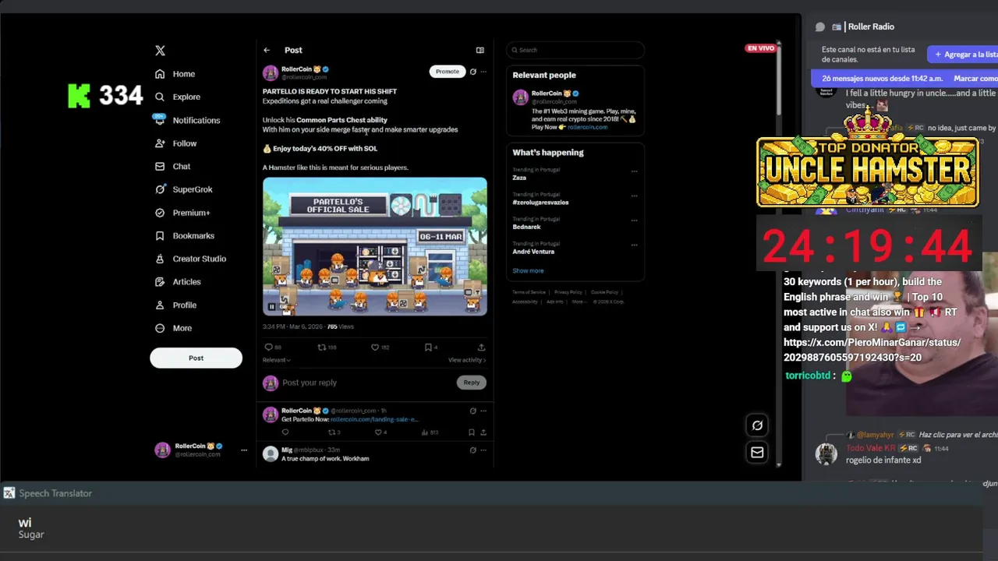Click the white Post button in sidebar
Image resolution: width=998 pixels, height=561 pixels.
pos(196,358)
